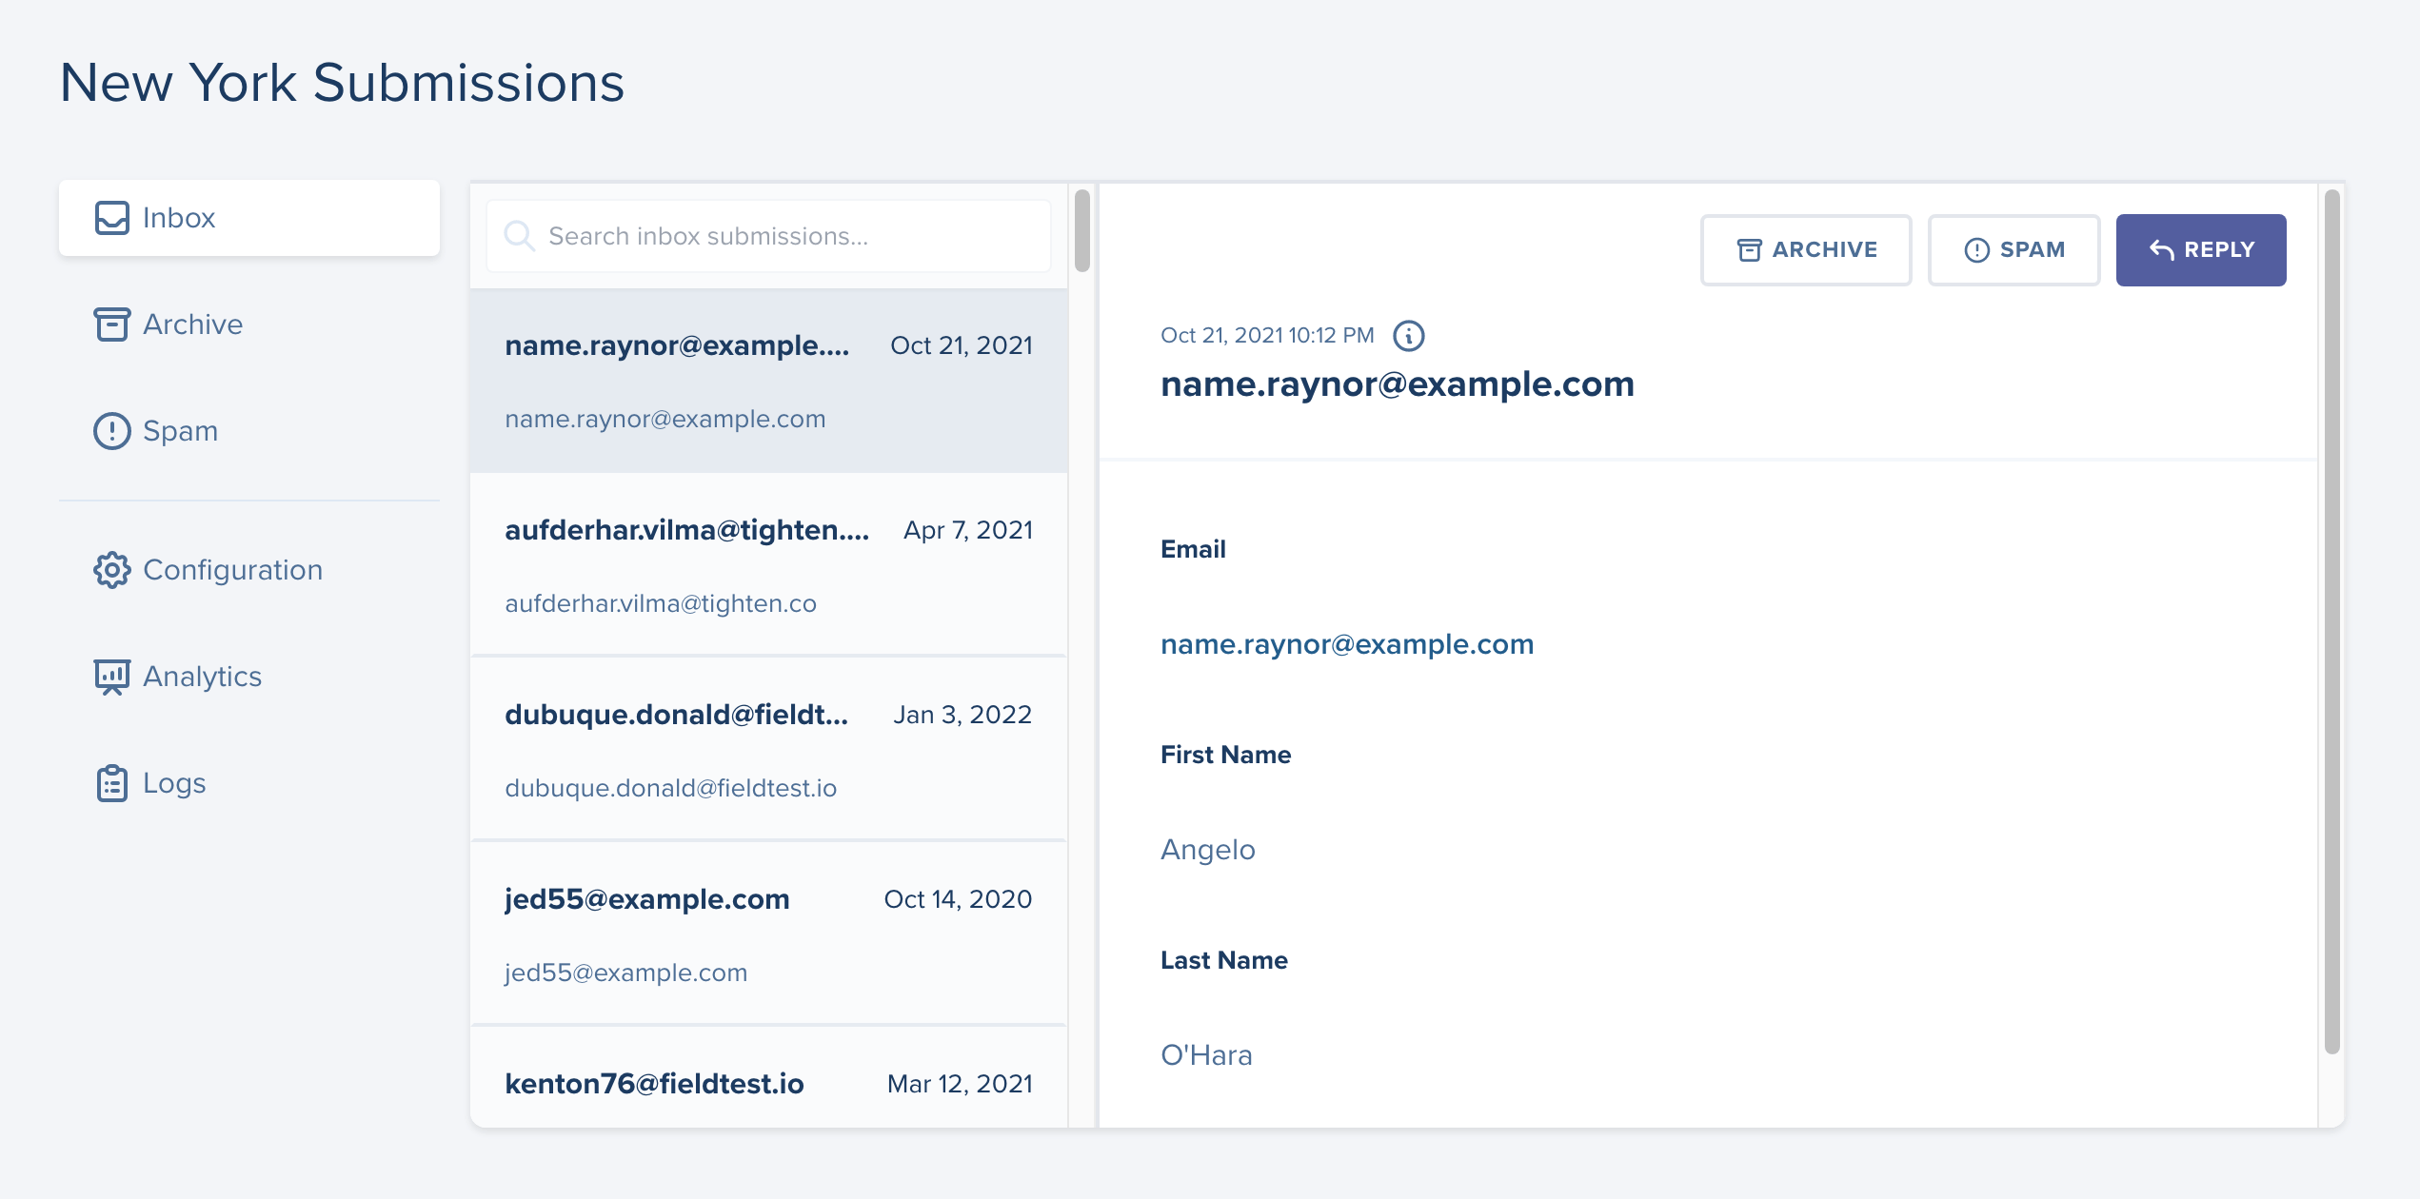Open the Archive section via its box icon
The width and height of the screenshot is (2420, 1199).
tap(111, 324)
